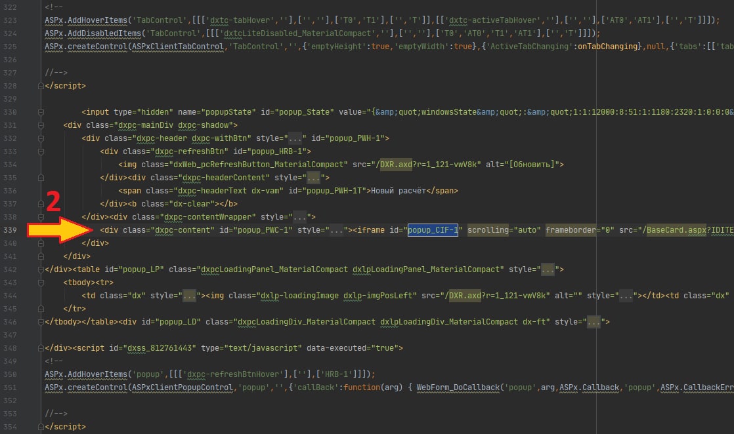
Task: Click the DXR.axd link on line 334
Action: click(x=396, y=165)
